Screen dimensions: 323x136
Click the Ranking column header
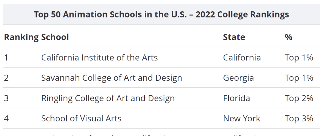[21, 37]
